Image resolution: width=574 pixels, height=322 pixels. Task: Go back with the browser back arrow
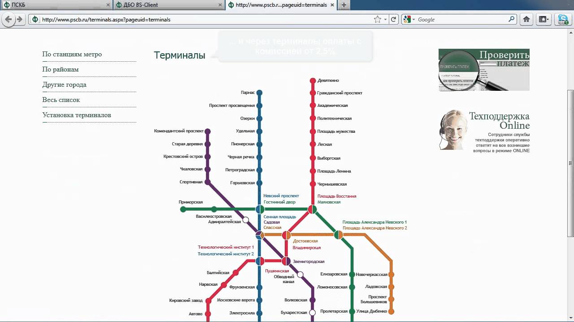pos(8,19)
